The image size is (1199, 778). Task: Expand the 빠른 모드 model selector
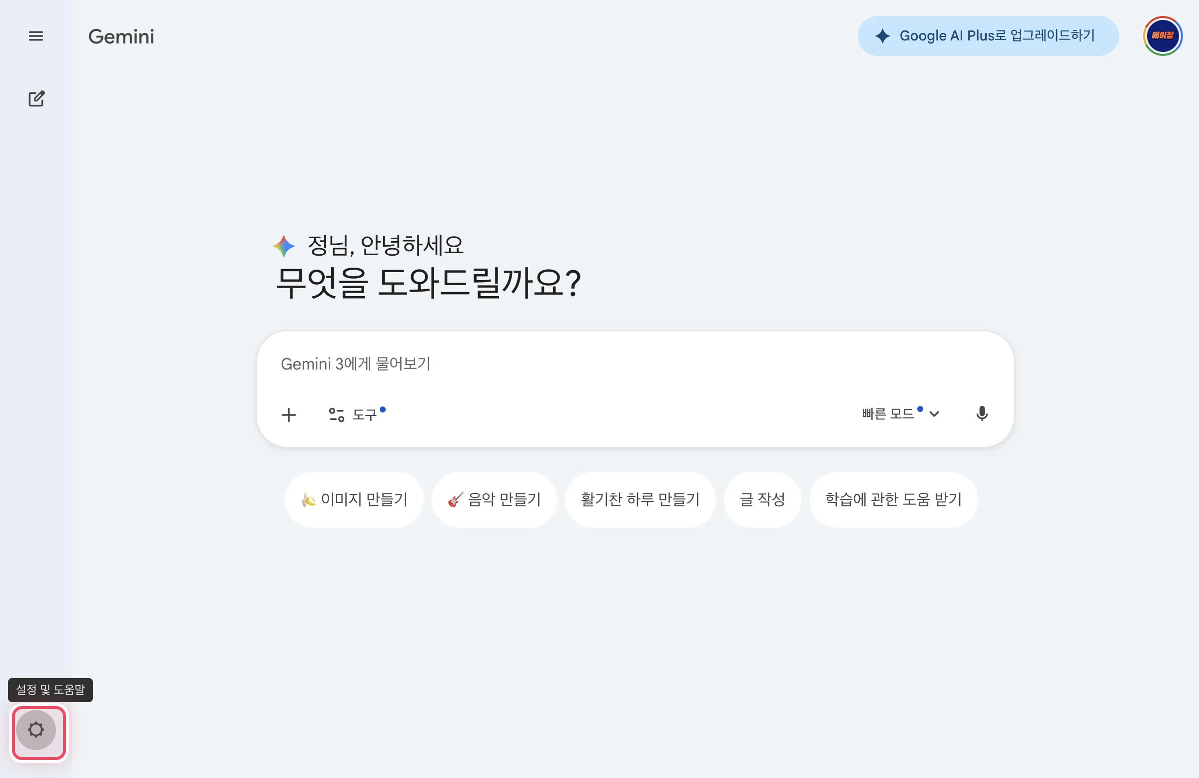pyautogui.click(x=900, y=414)
